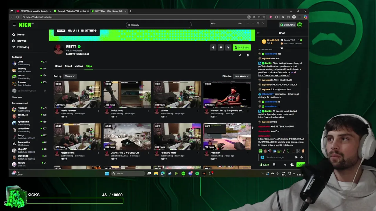Click in the Kick Search field
This screenshot has height=211, width=376.
159,25
